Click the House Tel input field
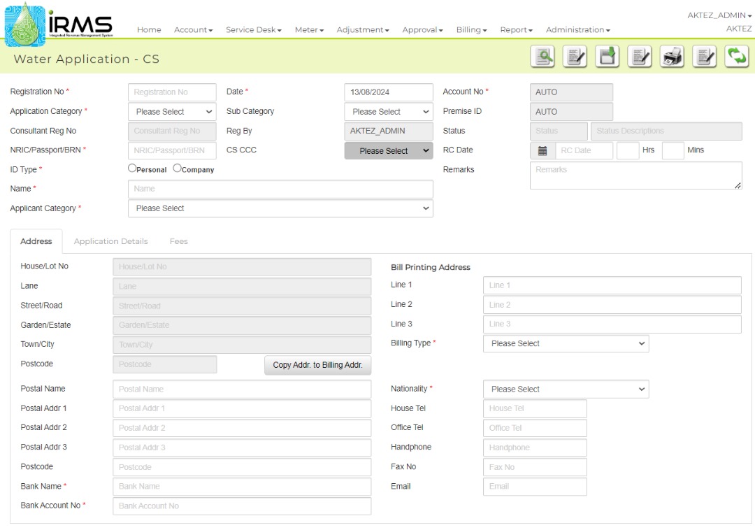Viewport: 755px width, 530px height. pos(535,409)
